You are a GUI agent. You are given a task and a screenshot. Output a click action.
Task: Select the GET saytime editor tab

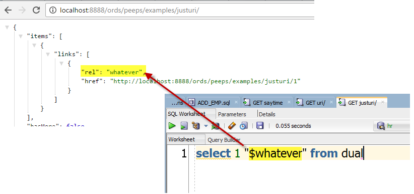(x=268, y=103)
